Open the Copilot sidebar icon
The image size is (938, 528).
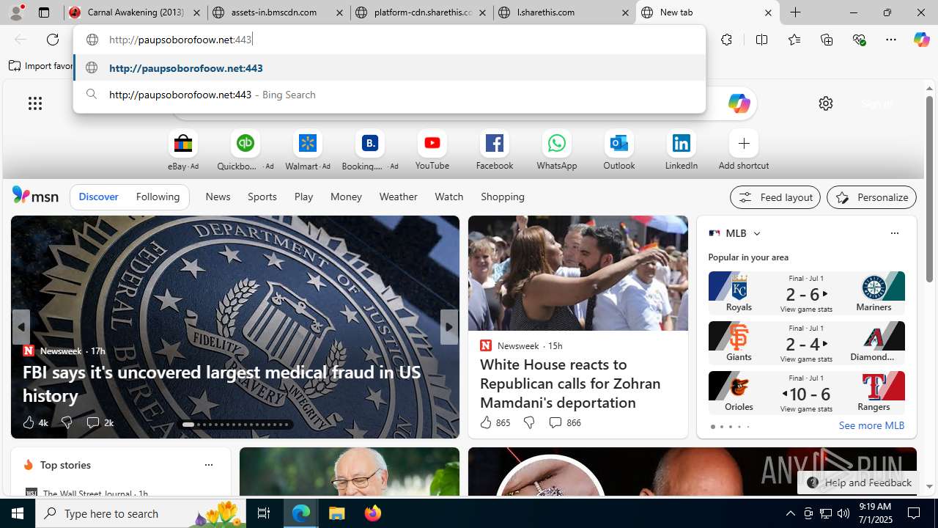[x=921, y=40]
